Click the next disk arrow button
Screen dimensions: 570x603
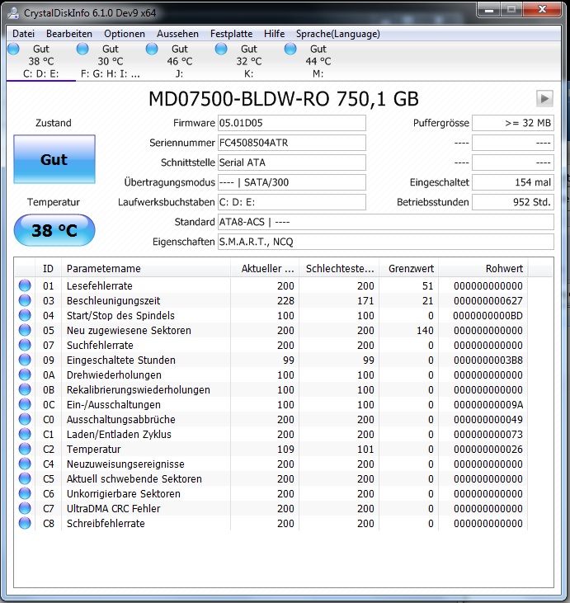coord(544,98)
